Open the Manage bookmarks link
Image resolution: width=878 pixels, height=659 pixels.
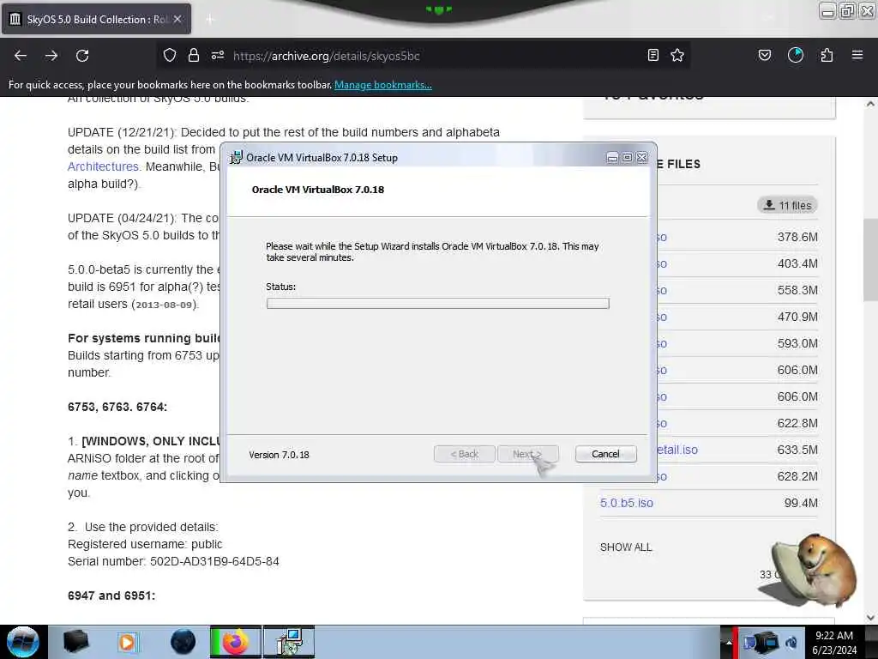[383, 85]
